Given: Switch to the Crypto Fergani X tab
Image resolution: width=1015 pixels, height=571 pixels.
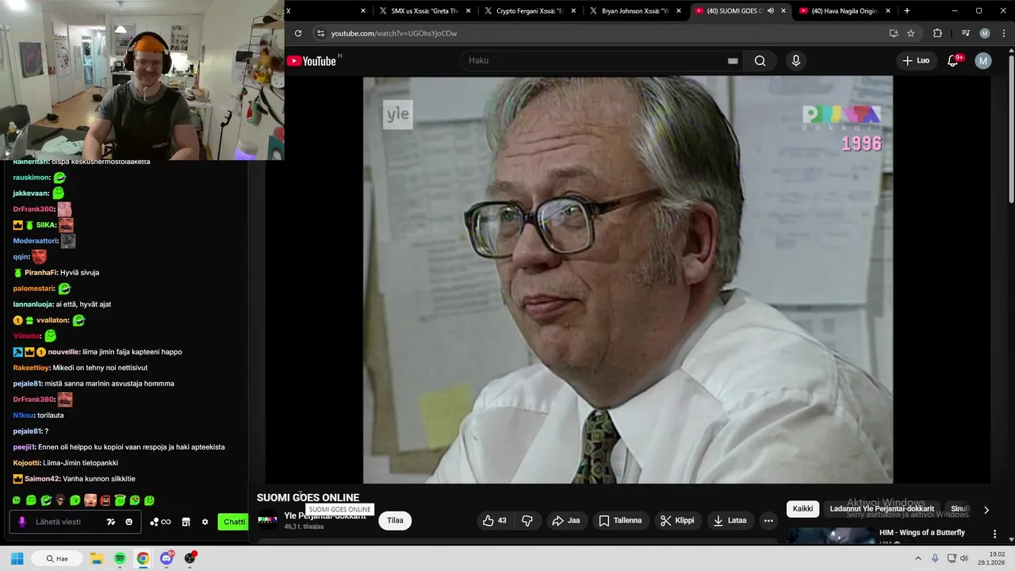Looking at the screenshot, I should coord(529,11).
